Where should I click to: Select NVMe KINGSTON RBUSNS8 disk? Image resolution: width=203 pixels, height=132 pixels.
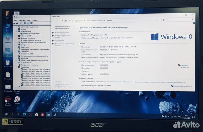click(x=32, y=40)
